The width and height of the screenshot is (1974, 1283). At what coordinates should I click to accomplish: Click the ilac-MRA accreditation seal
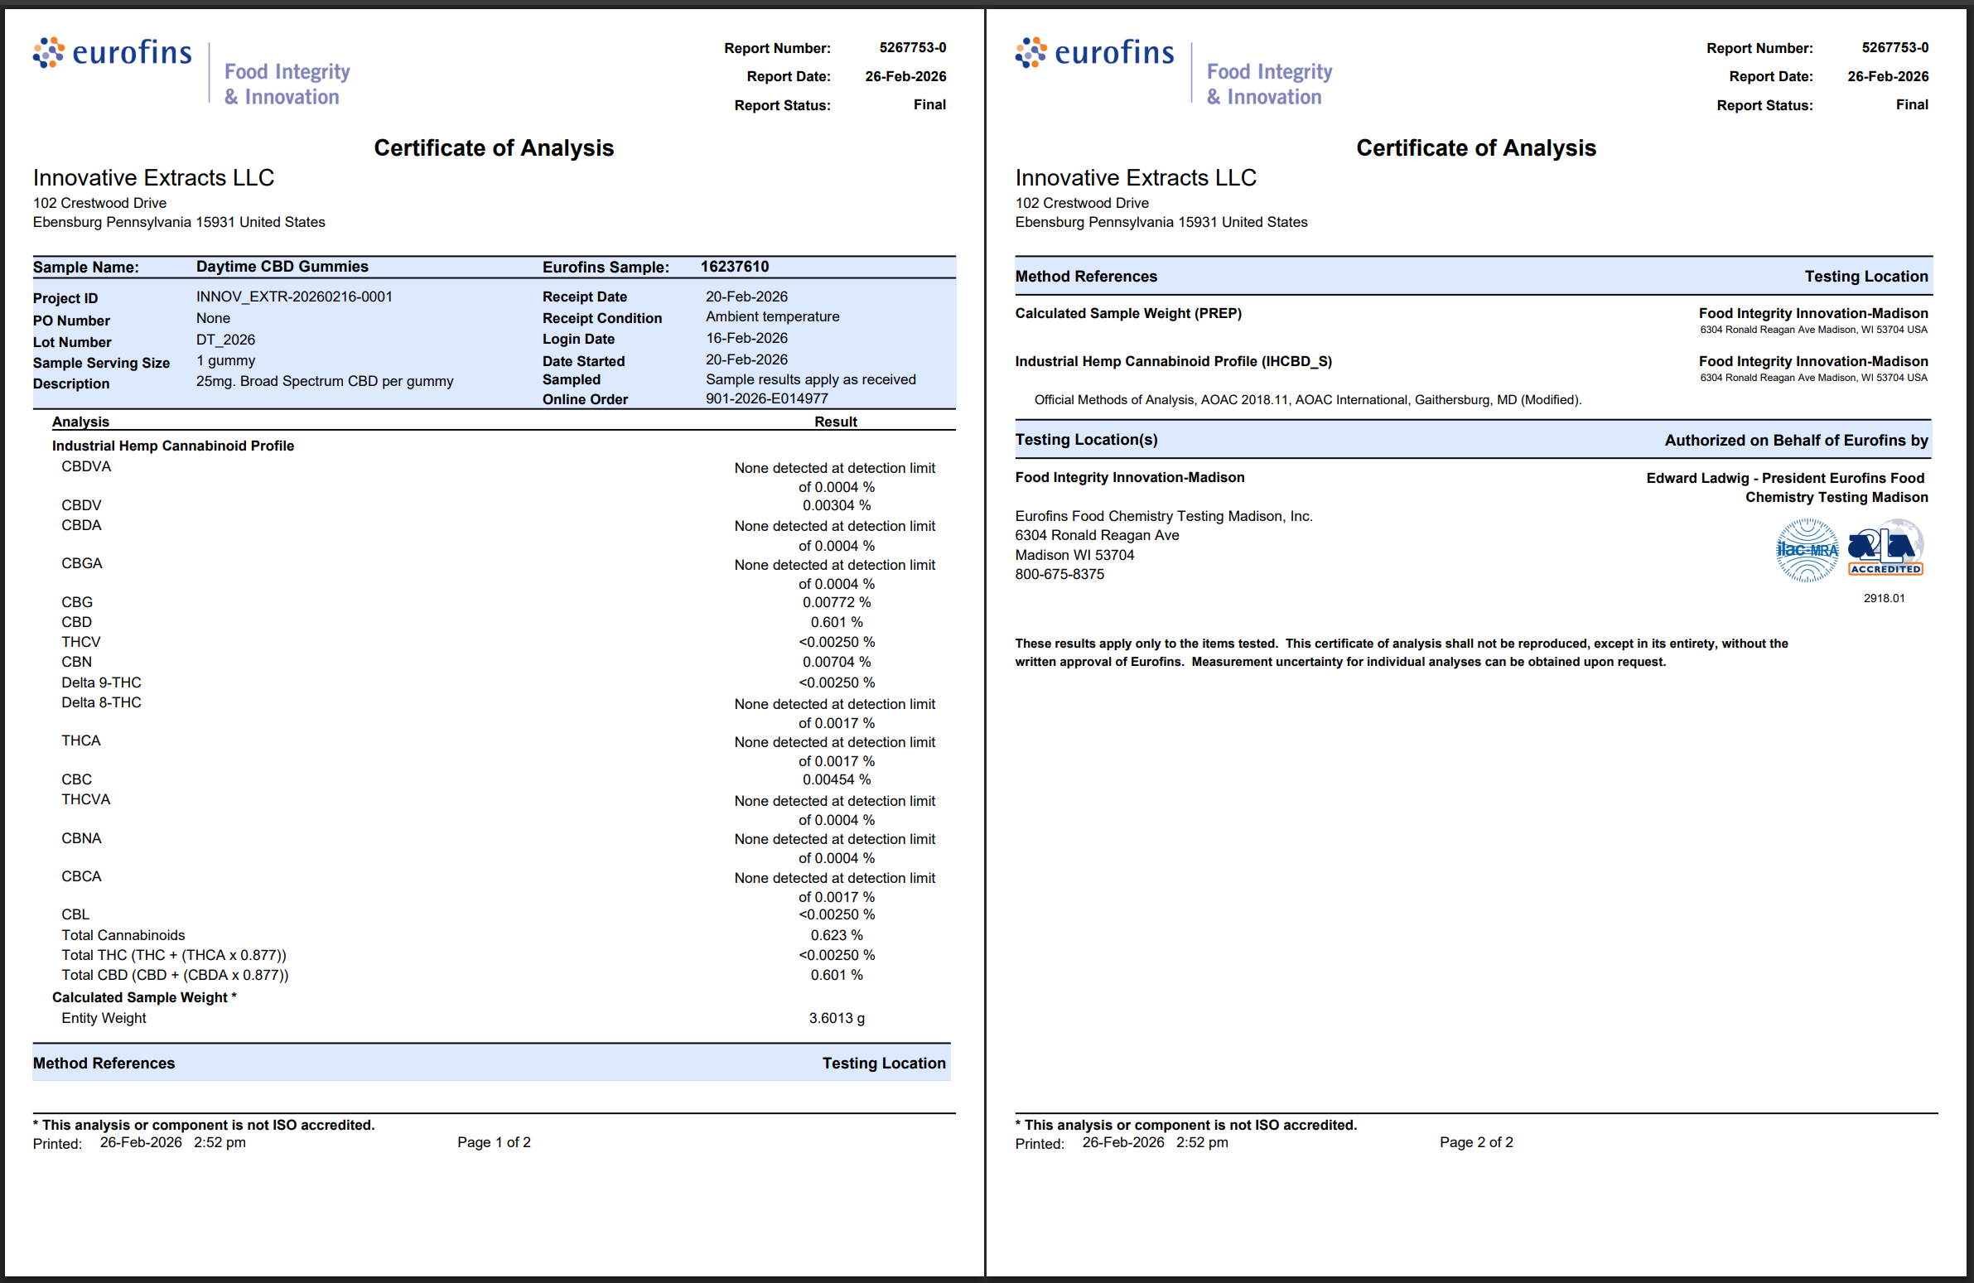point(1807,550)
